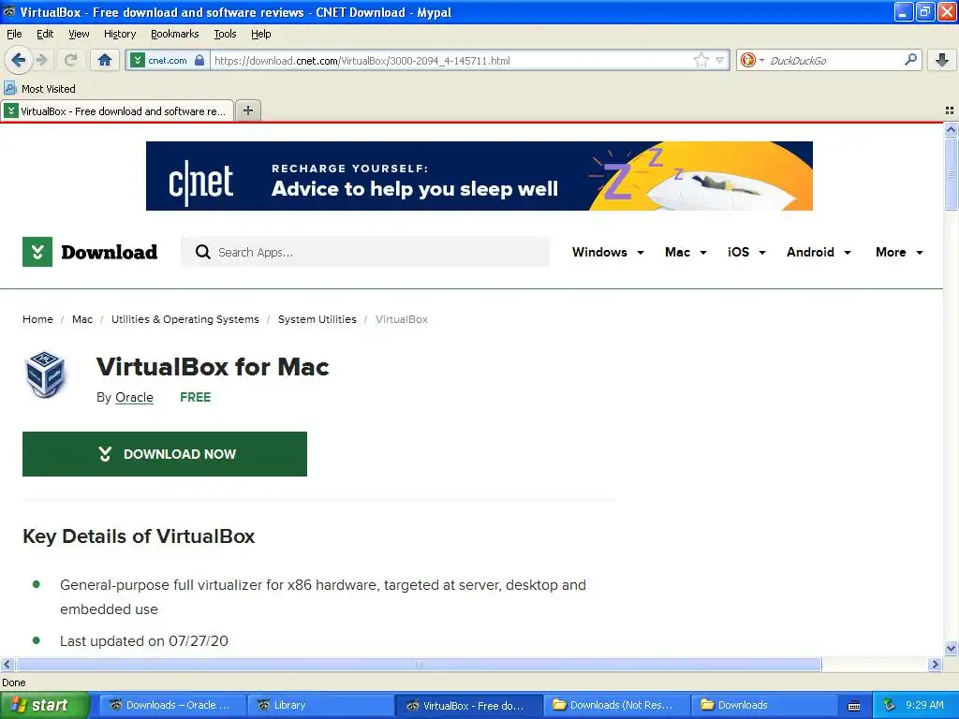Screen dimensions: 959x719
Task: Click 'Last updated on 07/27/20' text
Action: click(143, 640)
